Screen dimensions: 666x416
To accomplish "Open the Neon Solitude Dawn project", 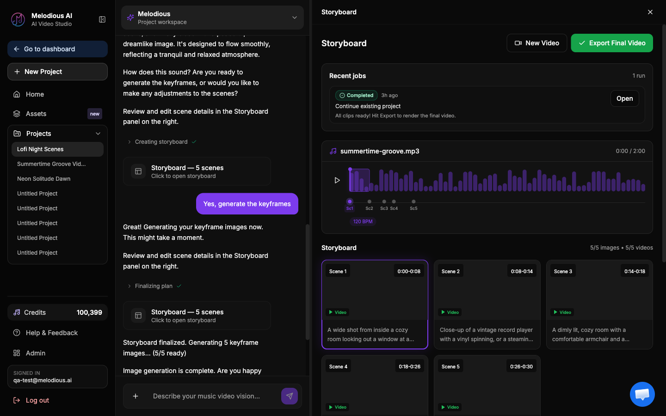I will coord(57,179).
